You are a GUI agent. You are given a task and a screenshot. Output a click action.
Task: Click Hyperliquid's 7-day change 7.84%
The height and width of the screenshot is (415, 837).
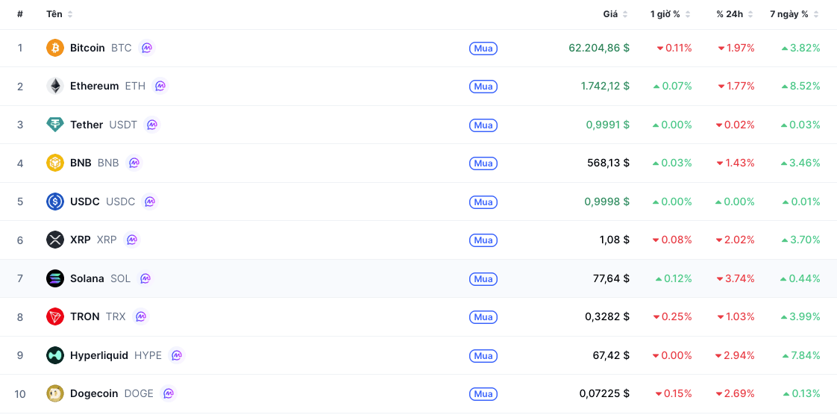800,355
